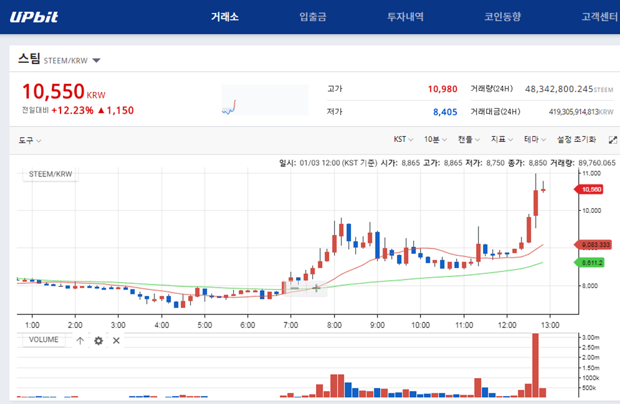Click the tallest red volume bar
This screenshot has height=404, width=620.
coord(535,365)
